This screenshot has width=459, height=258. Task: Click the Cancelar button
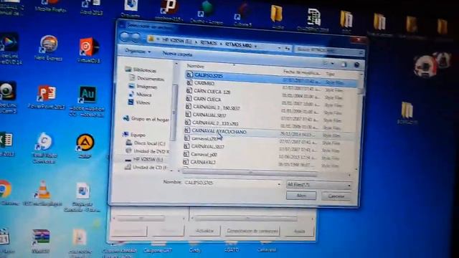(336, 196)
